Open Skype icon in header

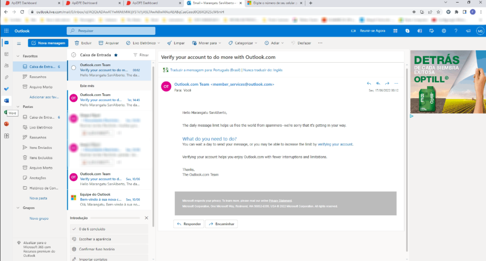click(x=407, y=31)
